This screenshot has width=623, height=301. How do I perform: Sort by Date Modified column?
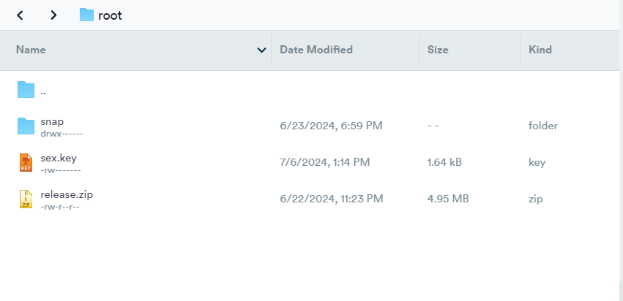click(316, 50)
